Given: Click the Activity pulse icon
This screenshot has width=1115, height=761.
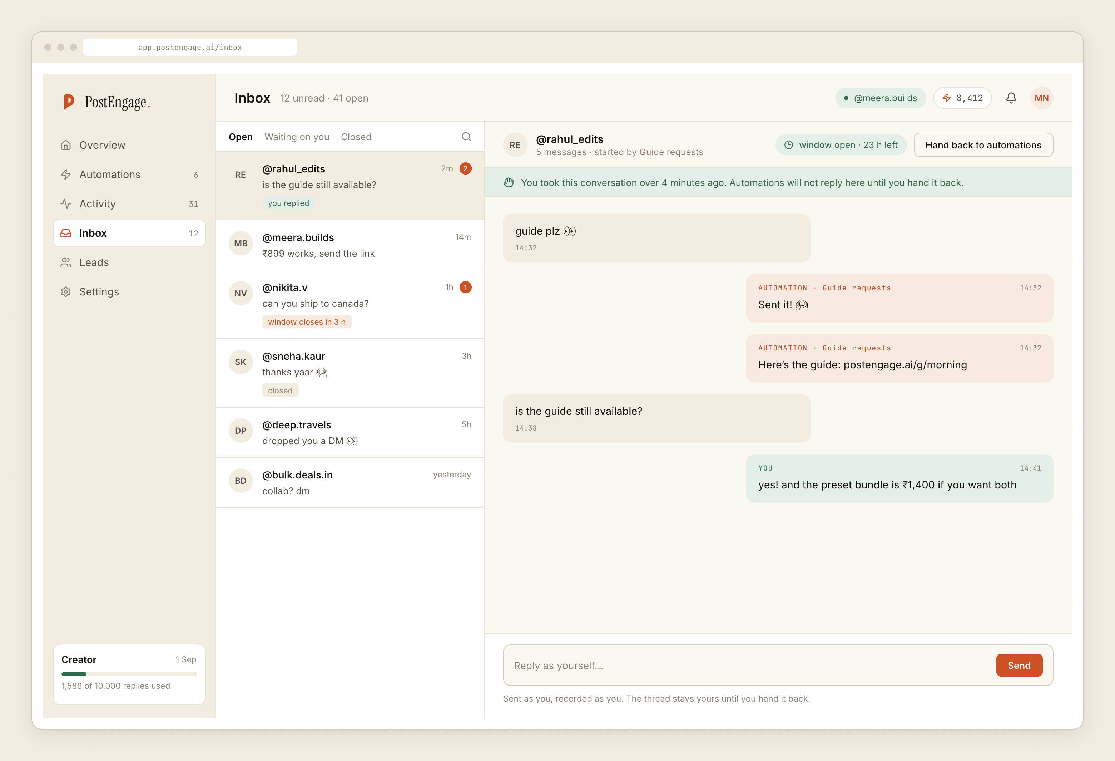Looking at the screenshot, I should coord(66,203).
